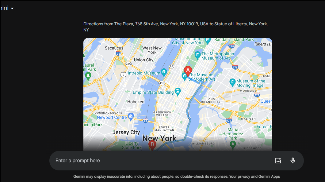Screen dimensions: 325x182
Task: Click the 'Randall's Island Park' label
Action: click(234, 39)
